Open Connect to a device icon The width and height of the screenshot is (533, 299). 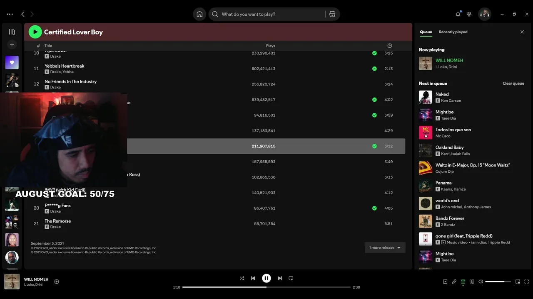472,282
